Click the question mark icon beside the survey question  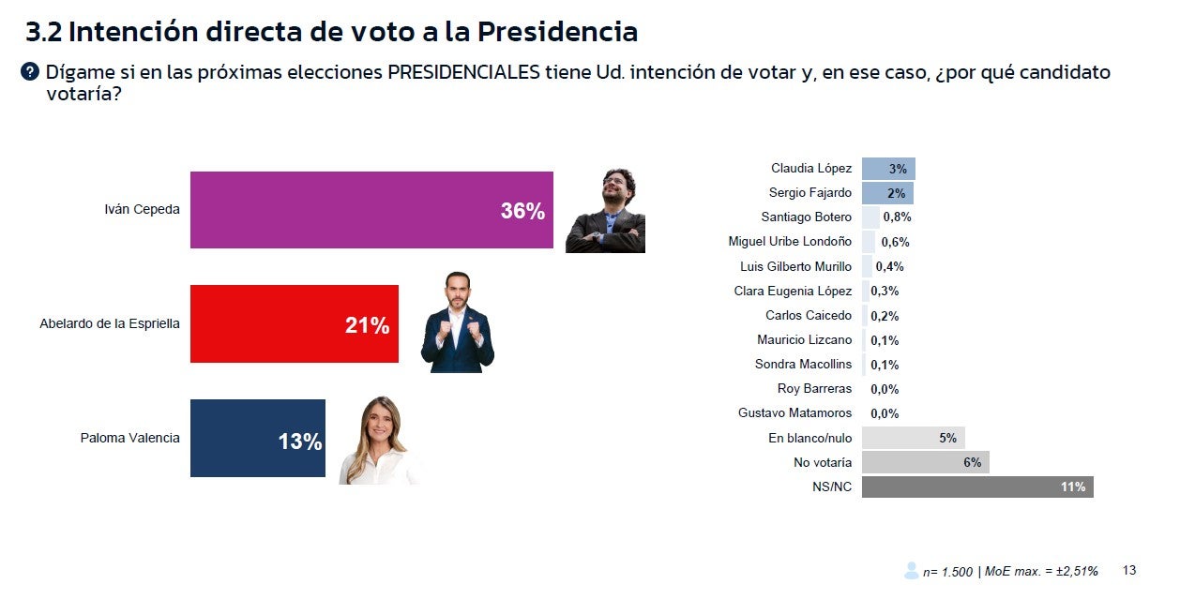pos(30,72)
